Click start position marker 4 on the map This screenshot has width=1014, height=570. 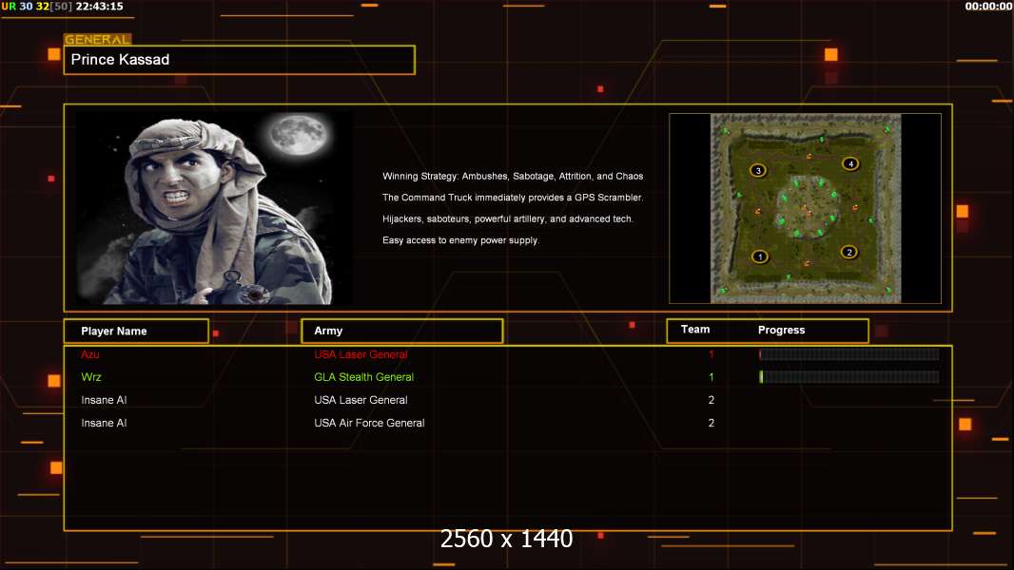850,163
